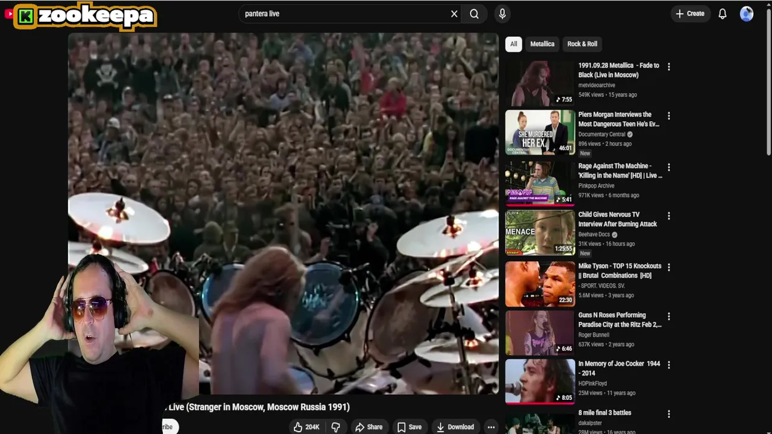Visit Pinkpop Archive channel

click(x=596, y=186)
